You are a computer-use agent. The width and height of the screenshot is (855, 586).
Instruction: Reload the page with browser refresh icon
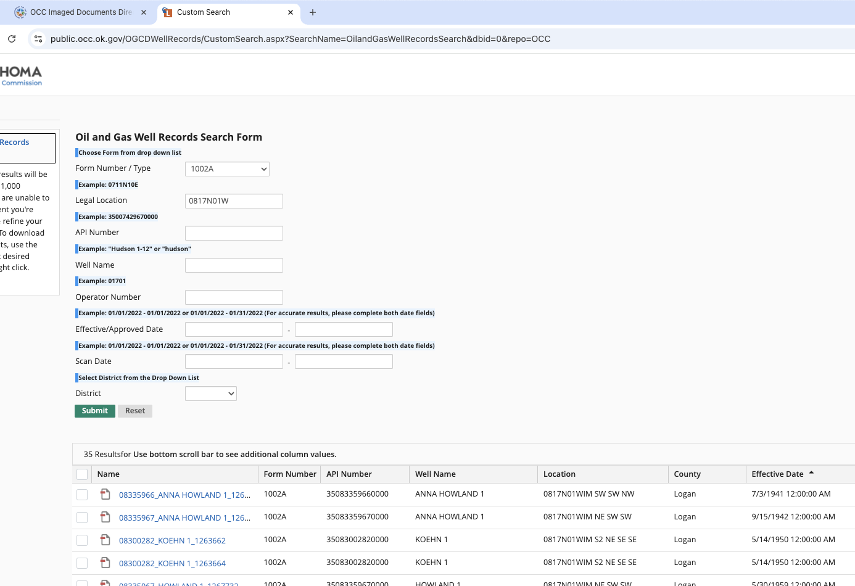(x=12, y=39)
